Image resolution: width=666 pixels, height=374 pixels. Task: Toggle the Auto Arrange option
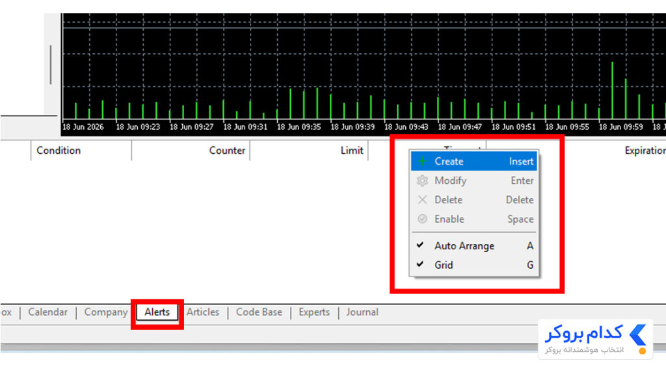(x=473, y=246)
